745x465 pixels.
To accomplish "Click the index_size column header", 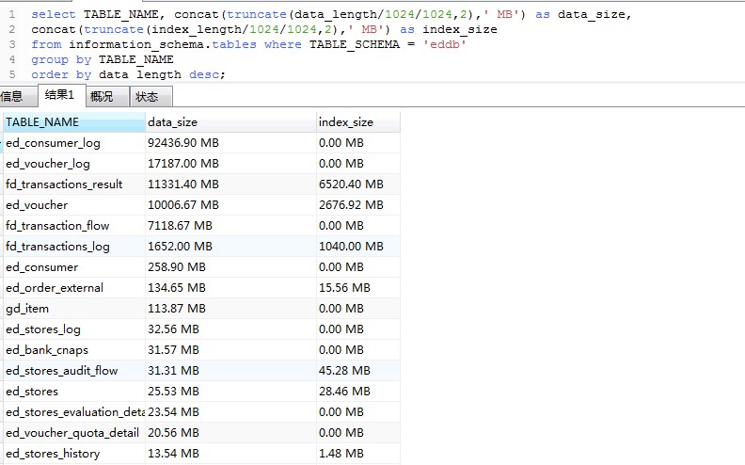I will click(x=346, y=122).
